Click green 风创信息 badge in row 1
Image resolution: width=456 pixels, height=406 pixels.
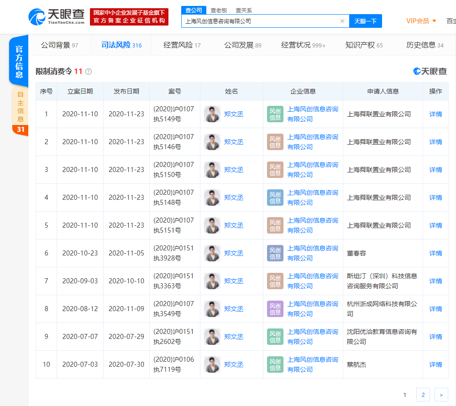click(275, 114)
